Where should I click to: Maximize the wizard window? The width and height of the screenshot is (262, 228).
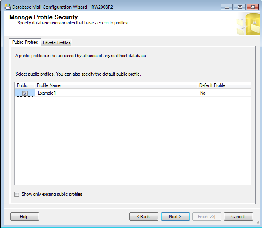240,7
